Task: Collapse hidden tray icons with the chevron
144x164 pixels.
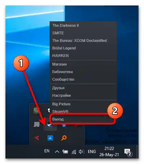Action: pos(57,152)
